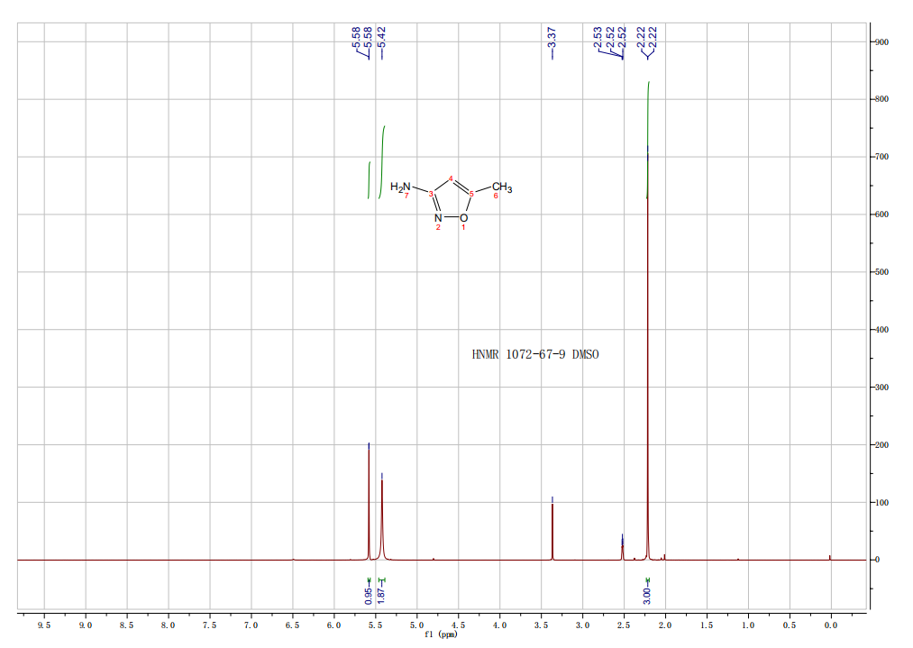This screenshot has width=913, height=648.
Task: Select the DMSO solvent peak near 2.5 ppm
Action: 622,547
